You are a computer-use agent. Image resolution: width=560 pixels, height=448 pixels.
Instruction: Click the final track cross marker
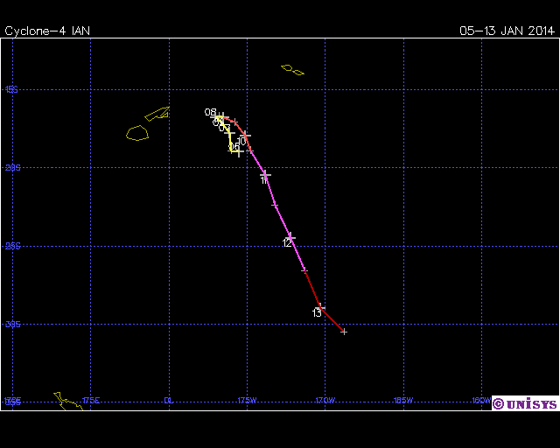point(343,332)
